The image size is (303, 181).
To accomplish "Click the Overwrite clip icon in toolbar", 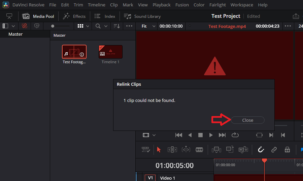I will [x=230, y=150].
